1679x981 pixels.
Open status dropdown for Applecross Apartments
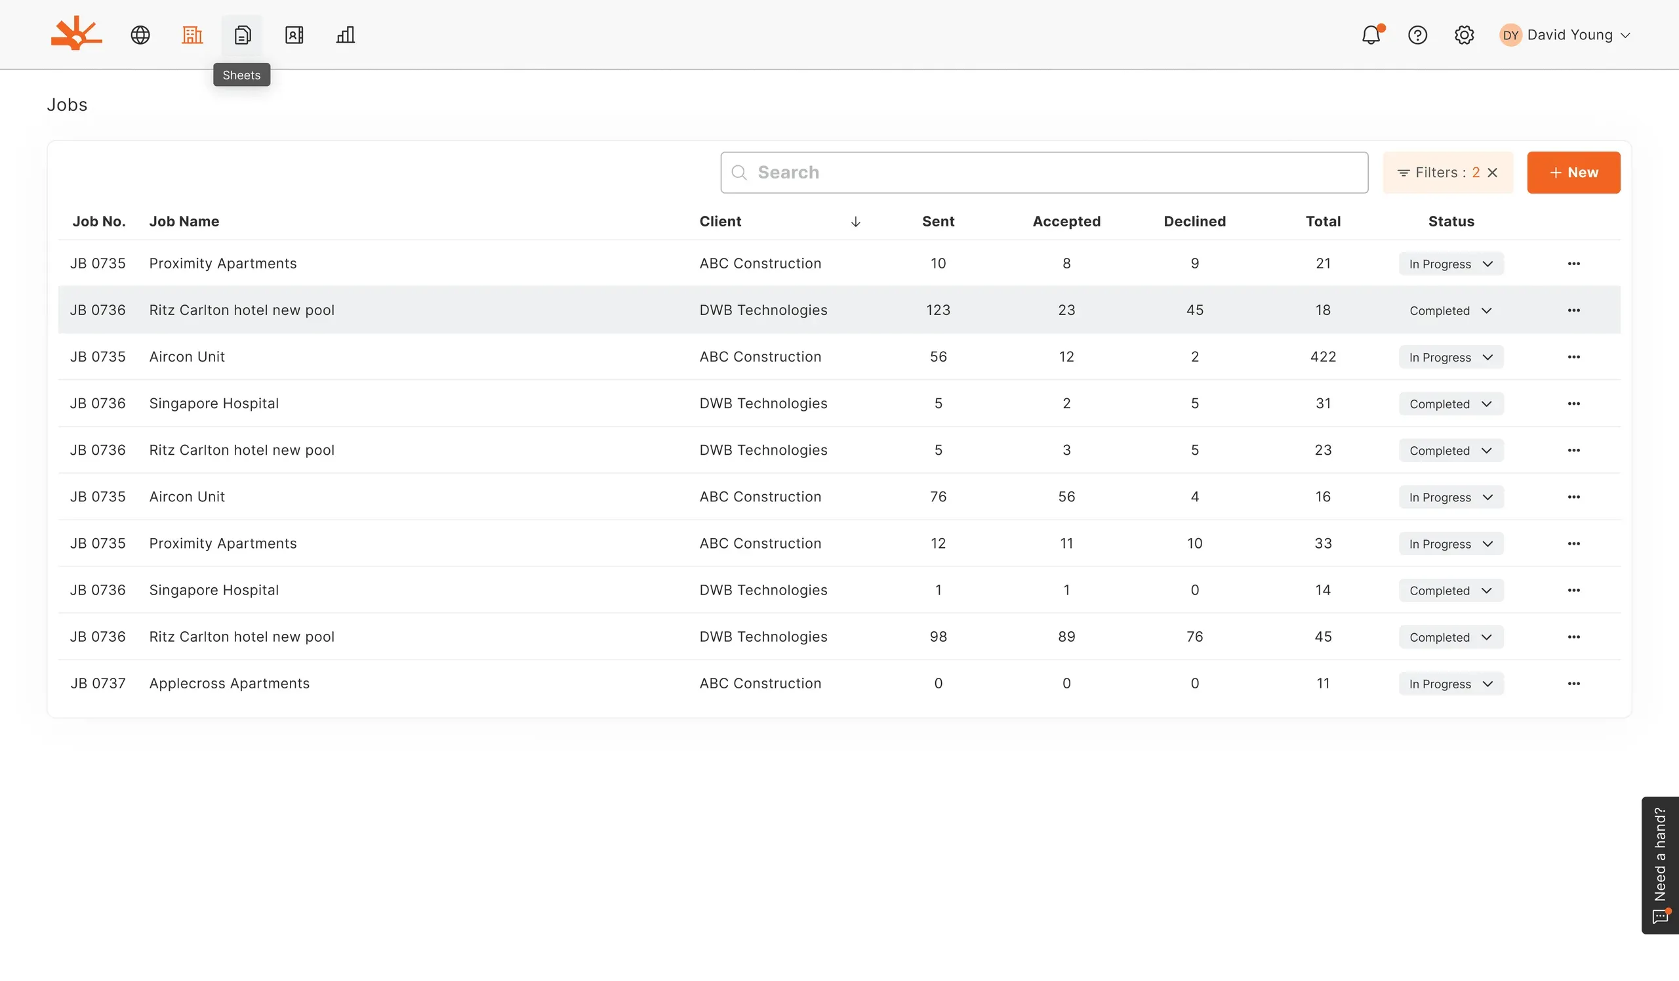coord(1451,684)
